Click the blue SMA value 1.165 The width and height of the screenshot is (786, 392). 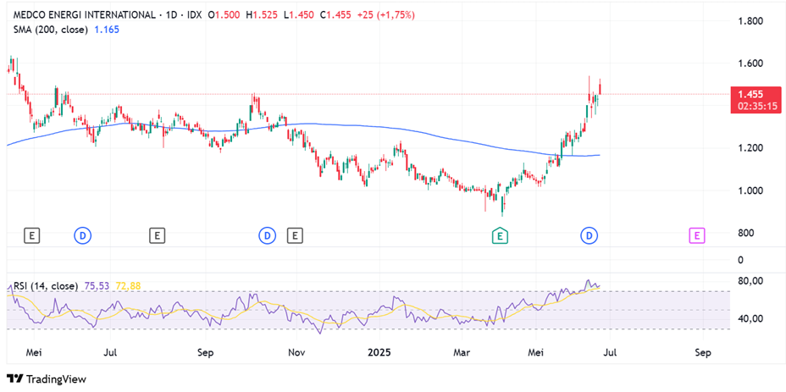(x=108, y=29)
